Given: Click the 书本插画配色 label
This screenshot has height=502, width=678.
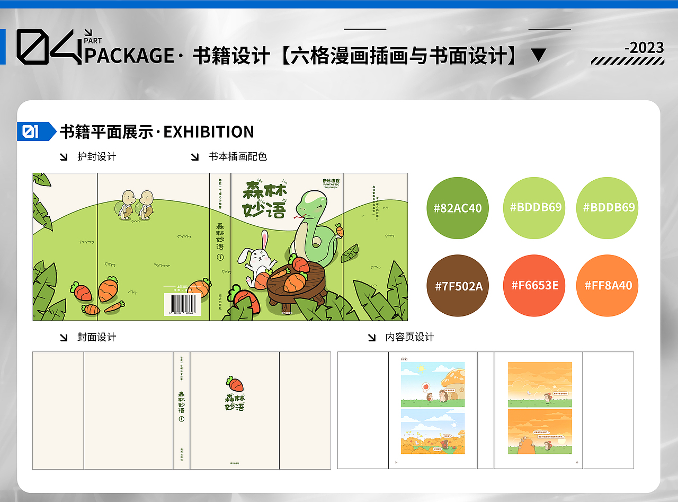Looking at the screenshot, I should pyautogui.click(x=238, y=157).
